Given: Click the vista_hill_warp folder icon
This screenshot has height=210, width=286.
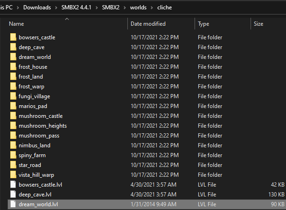Looking at the screenshot, I should [x=13, y=175].
